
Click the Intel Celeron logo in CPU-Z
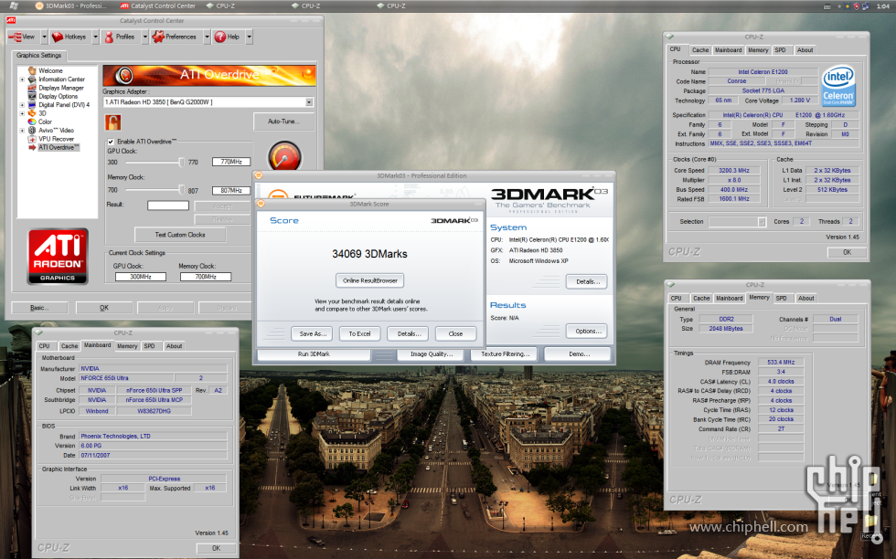pyautogui.click(x=838, y=86)
